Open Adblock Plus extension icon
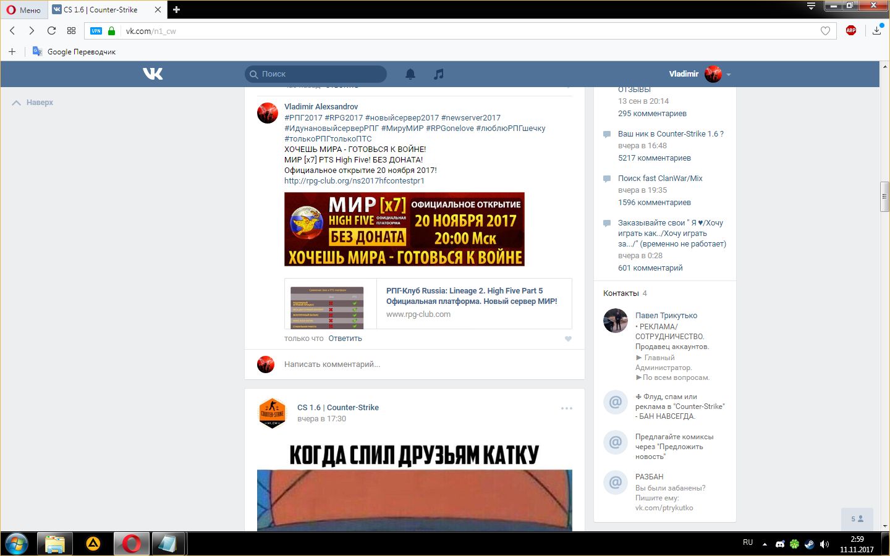The image size is (890, 556). point(851,31)
